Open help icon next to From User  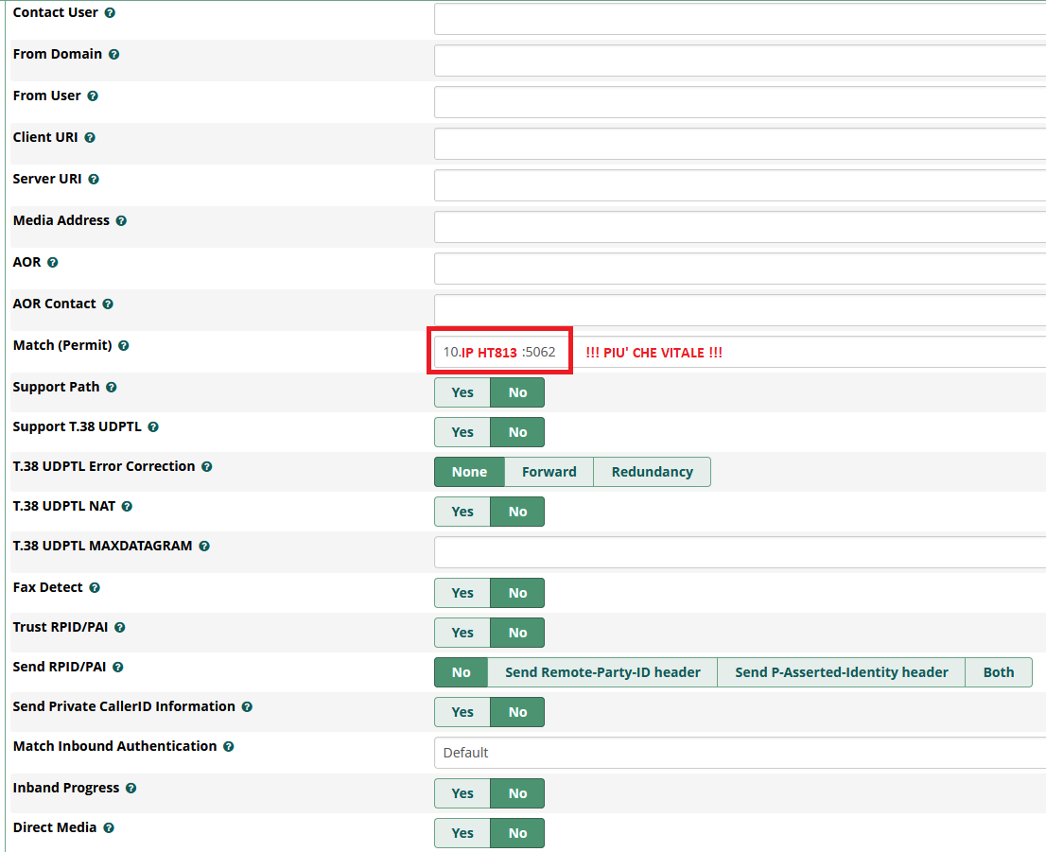(x=93, y=96)
